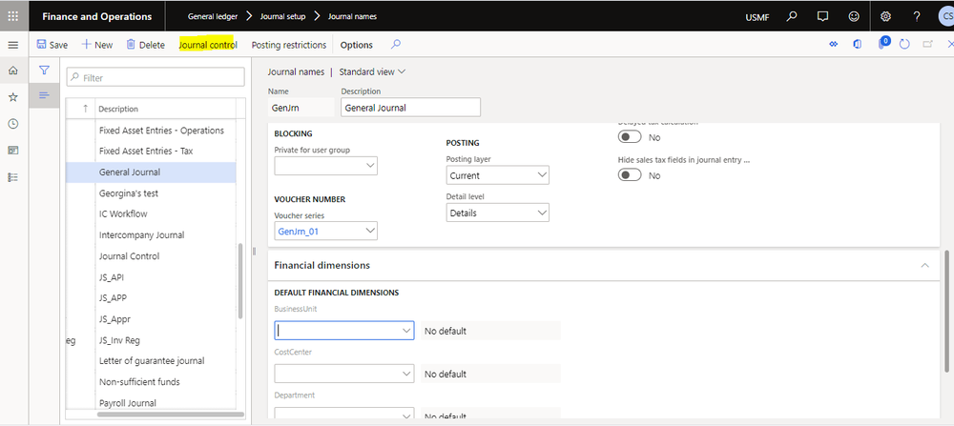Click the Filter search input field
The width and height of the screenshot is (954, 426).
pos(153,78)
